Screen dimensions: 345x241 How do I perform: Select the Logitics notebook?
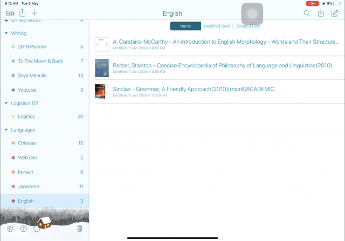[45, 116]
